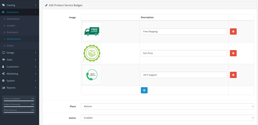The width and height of the screenshot is (258, 125).
Task: Open the Marketplace submenu link
Action: click(x=13, y=19)
